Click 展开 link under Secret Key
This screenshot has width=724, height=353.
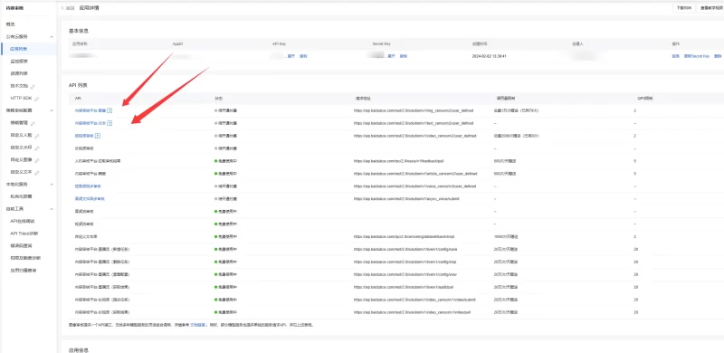391,56
